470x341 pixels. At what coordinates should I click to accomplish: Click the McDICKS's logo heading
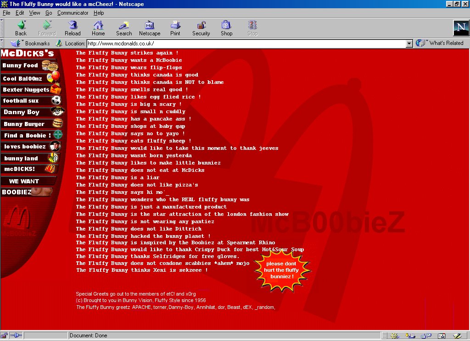point(28,53)
